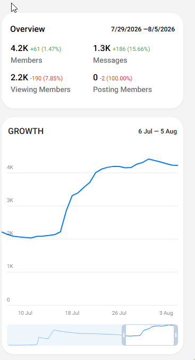
Task: Click the 3 Aug label on x-axis
Action: click(166, 313)
